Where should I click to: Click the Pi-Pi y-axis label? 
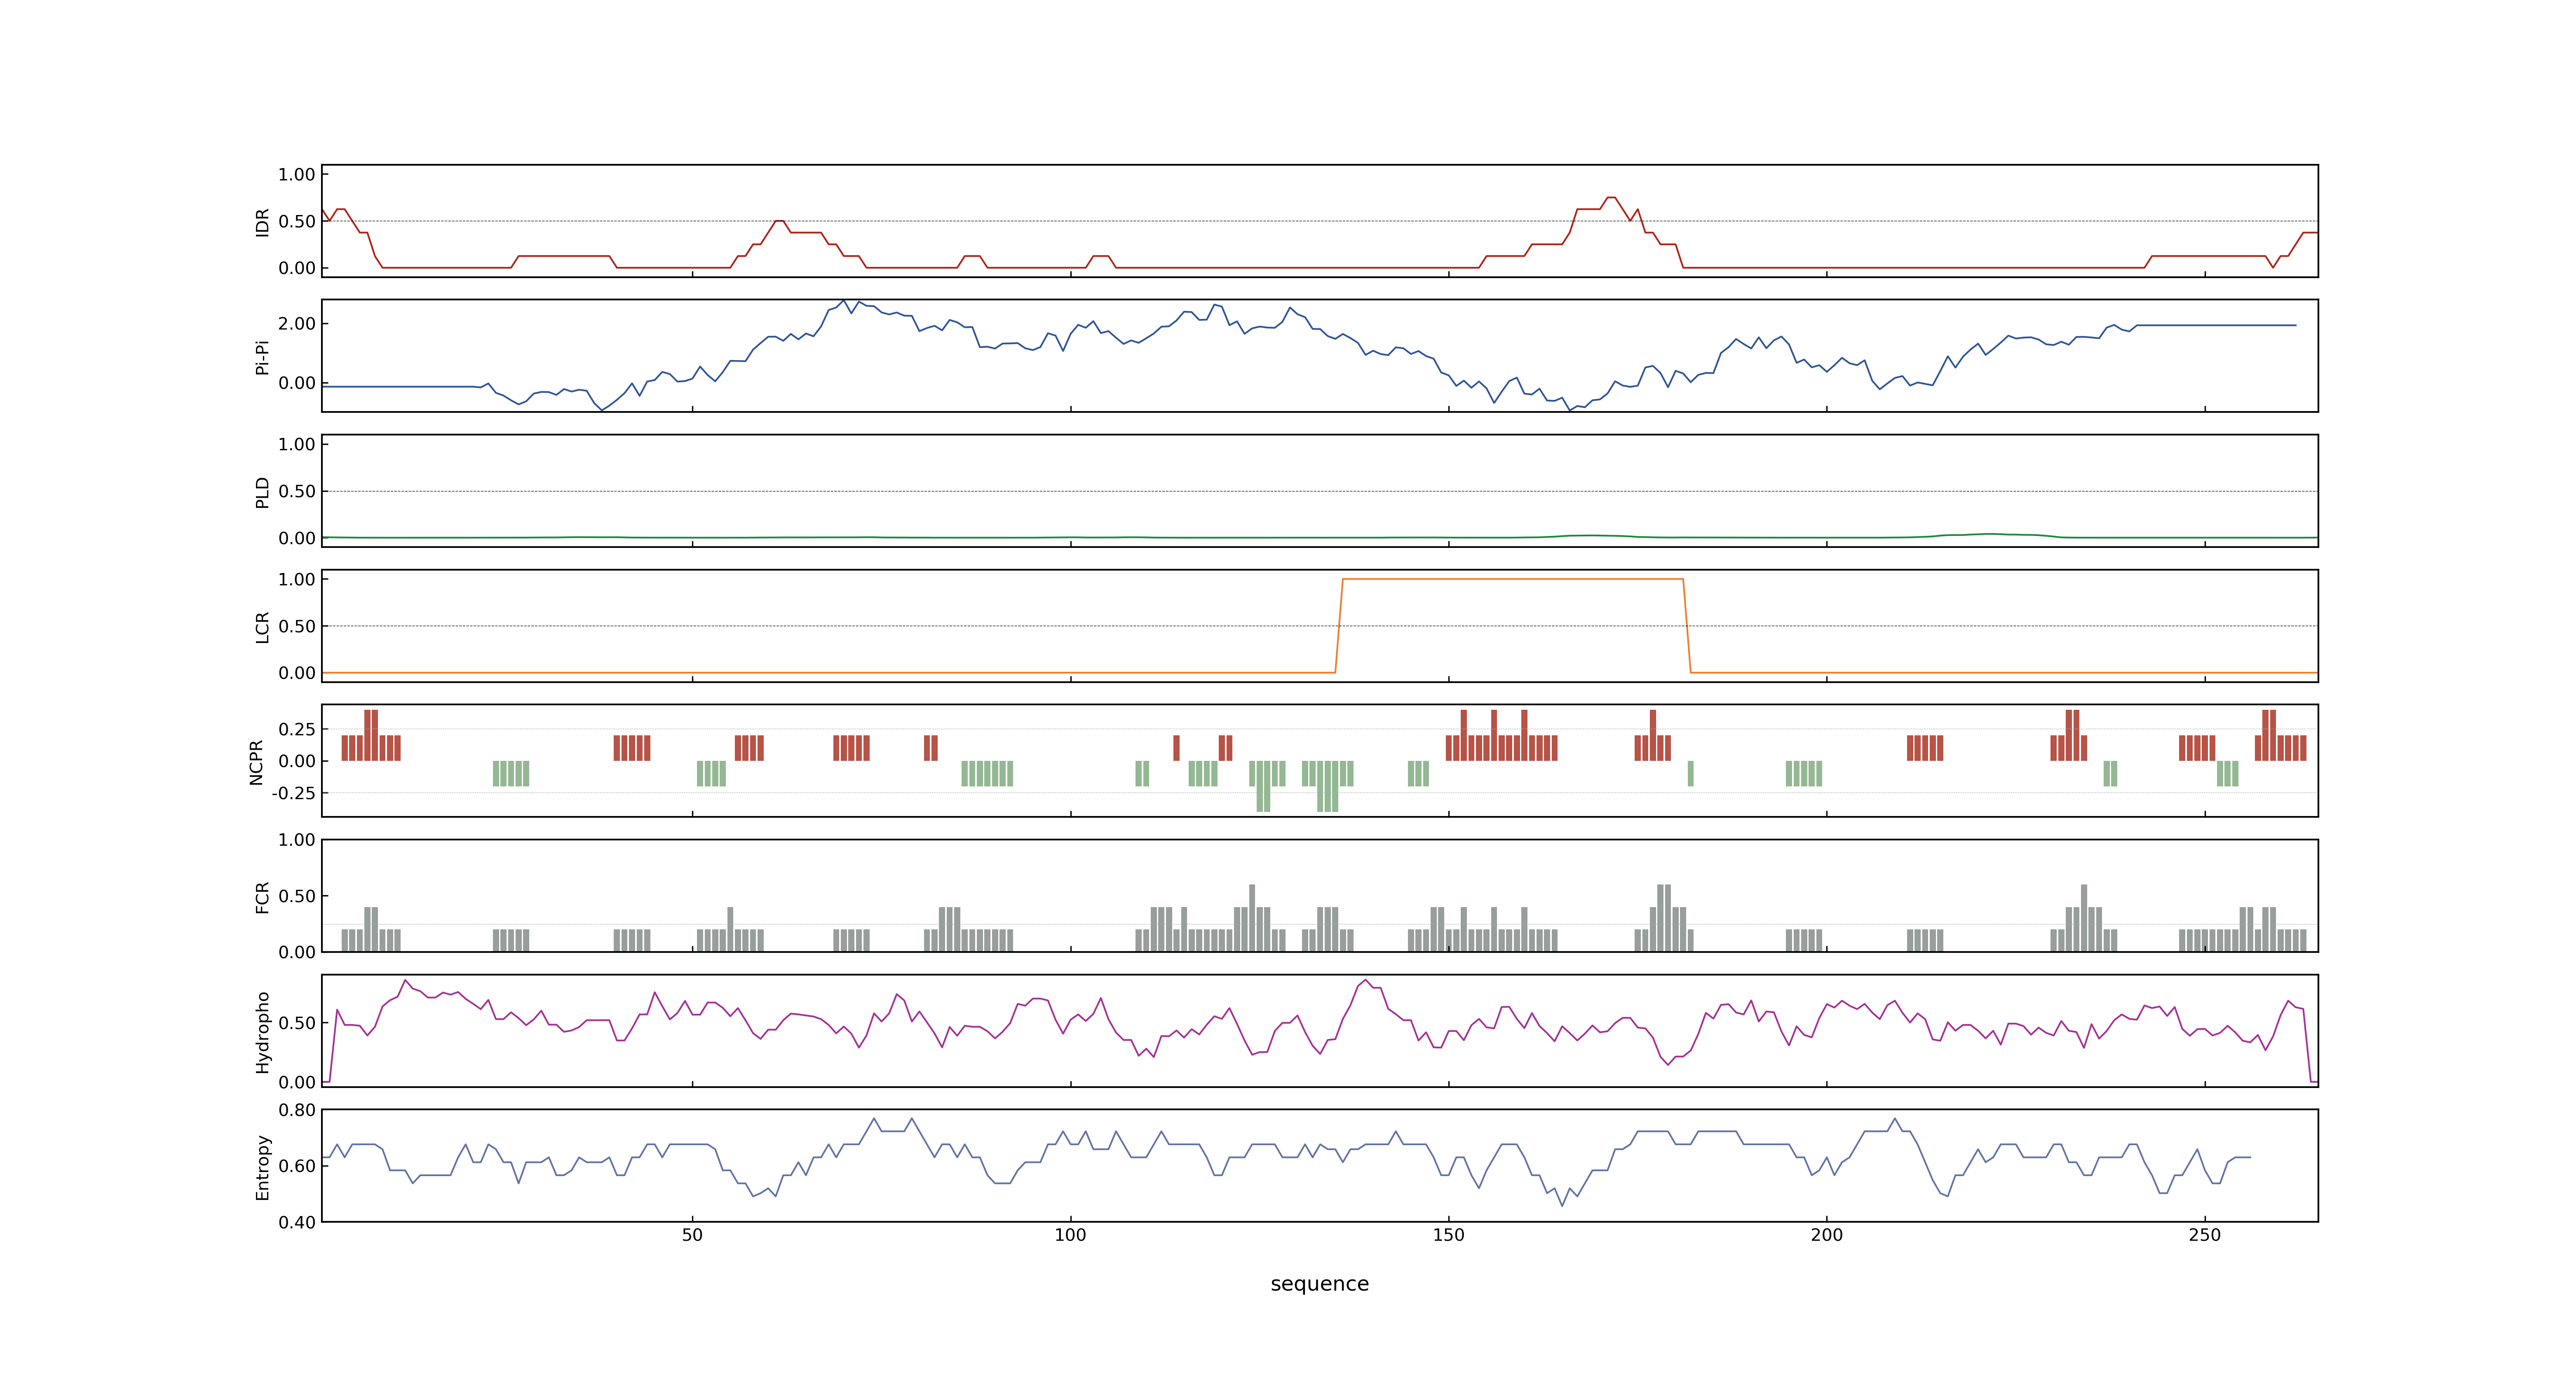pyautogui.click(x=263, y=357)
